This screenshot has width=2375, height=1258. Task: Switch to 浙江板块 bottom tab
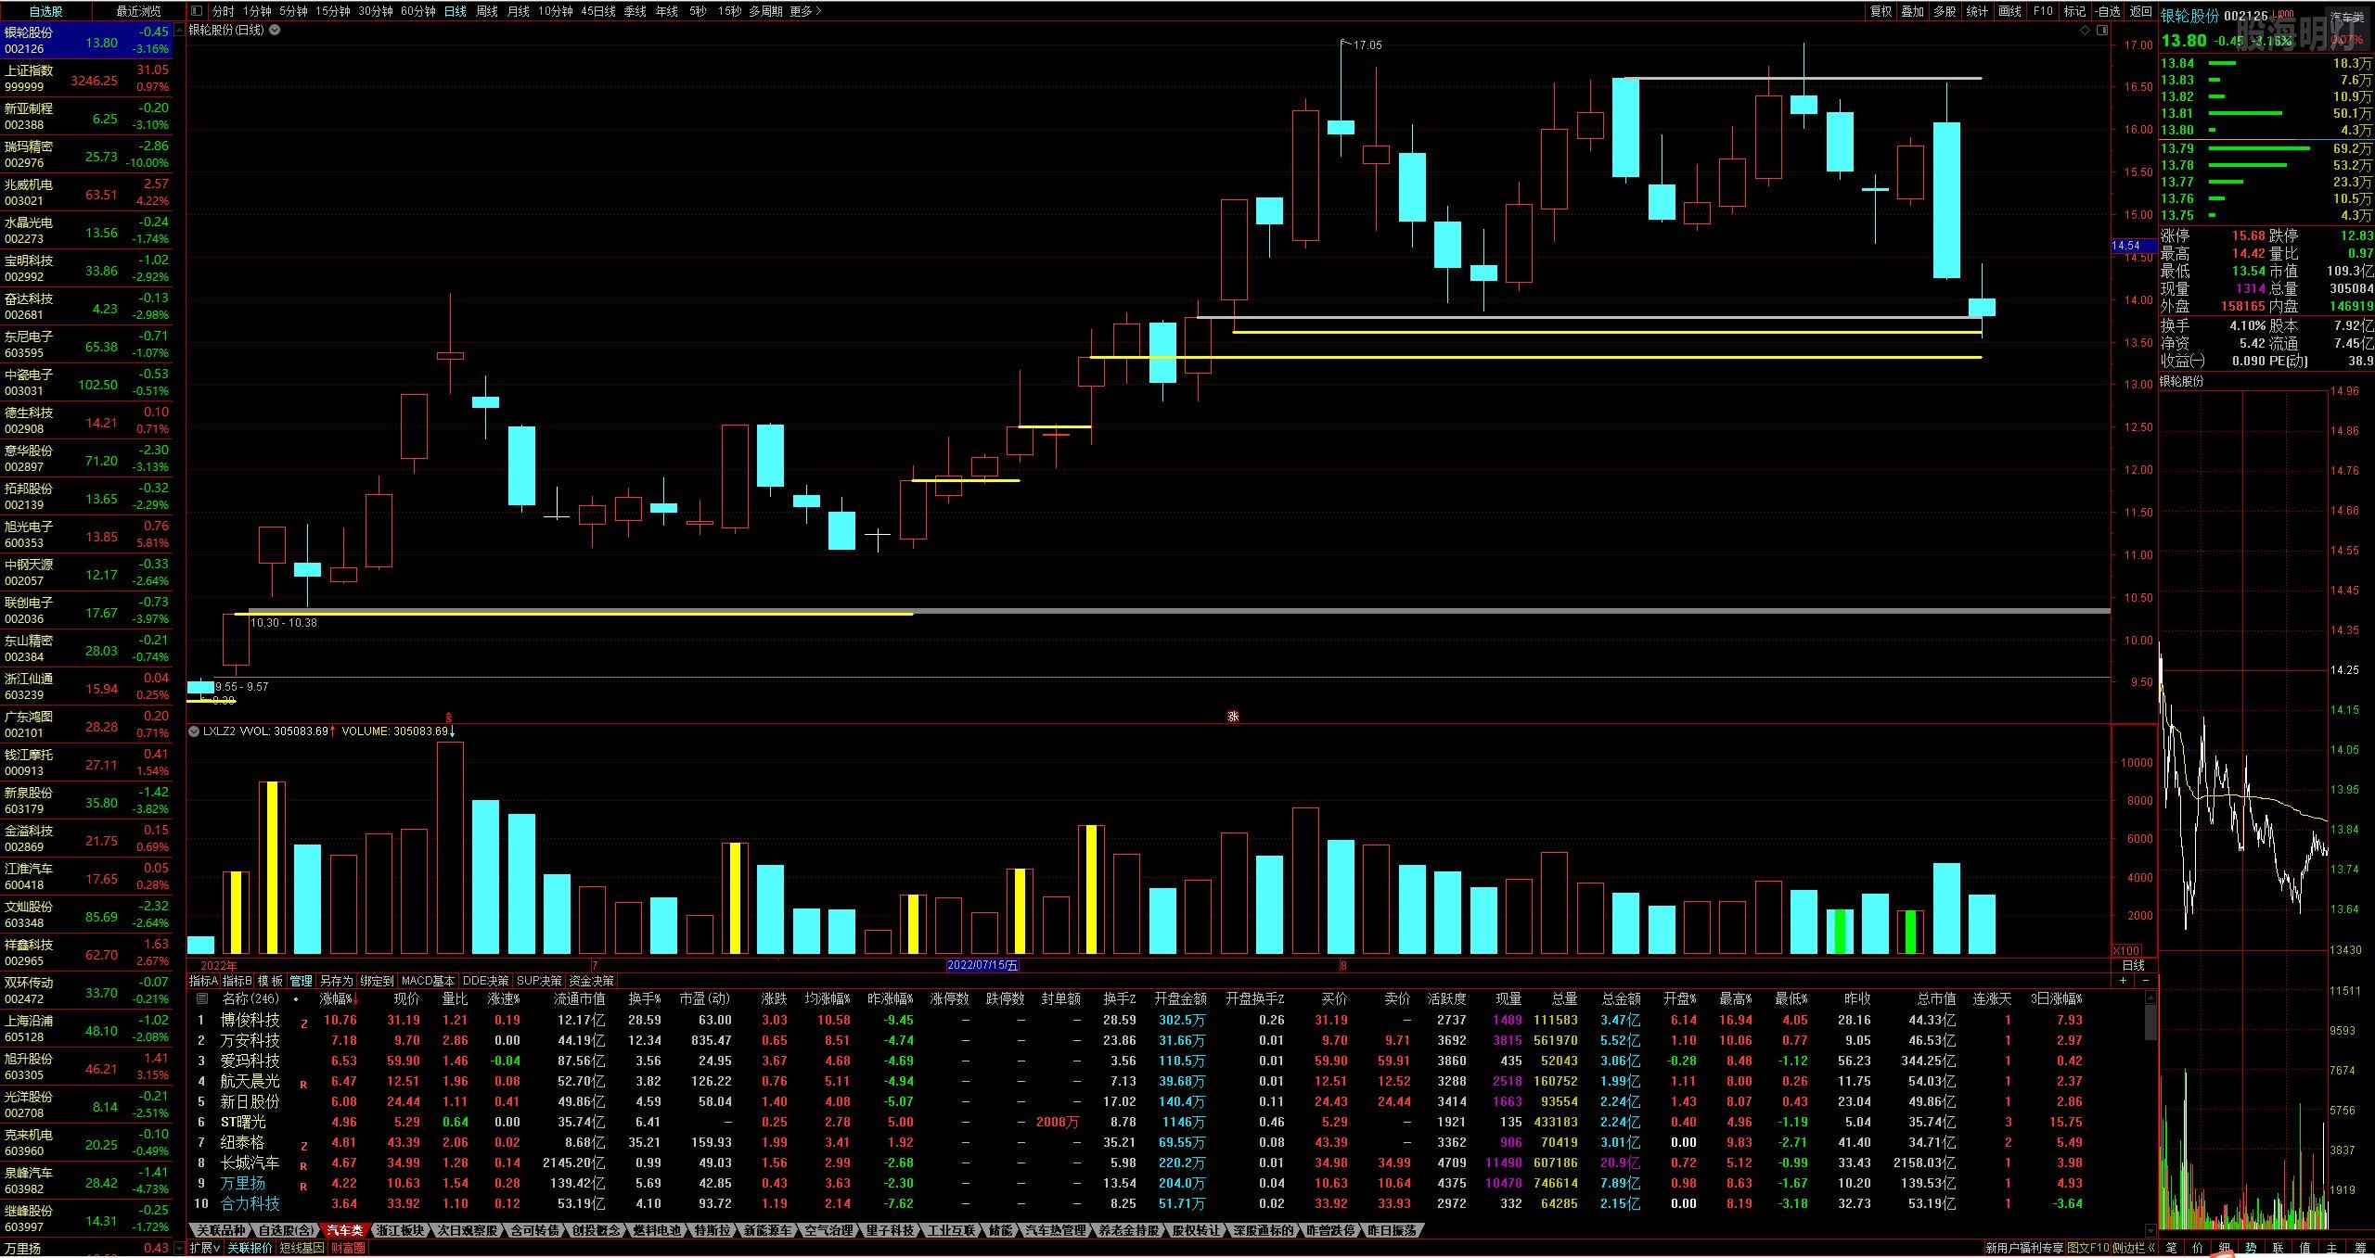coord(400,1230)
